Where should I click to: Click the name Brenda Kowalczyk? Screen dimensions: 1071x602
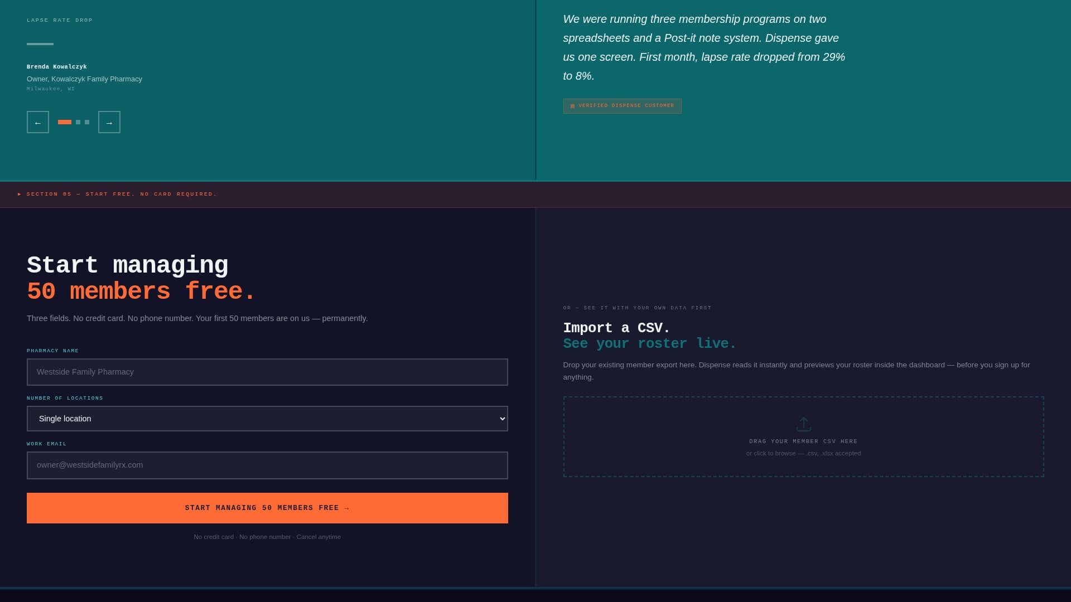tap(57, 67)
